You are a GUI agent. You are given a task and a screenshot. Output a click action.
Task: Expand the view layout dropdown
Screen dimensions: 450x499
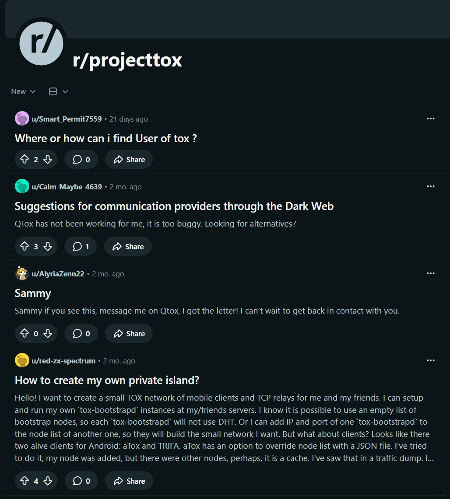(x=58, y=91)
